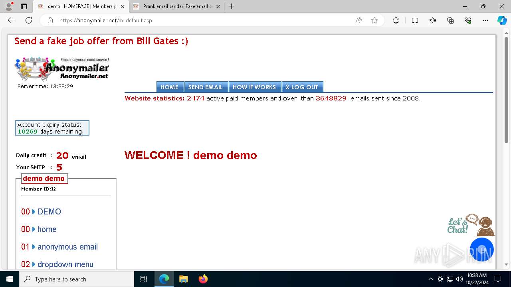Open the network tray icon
The image size is (511, 287).
tap(450, 279)
